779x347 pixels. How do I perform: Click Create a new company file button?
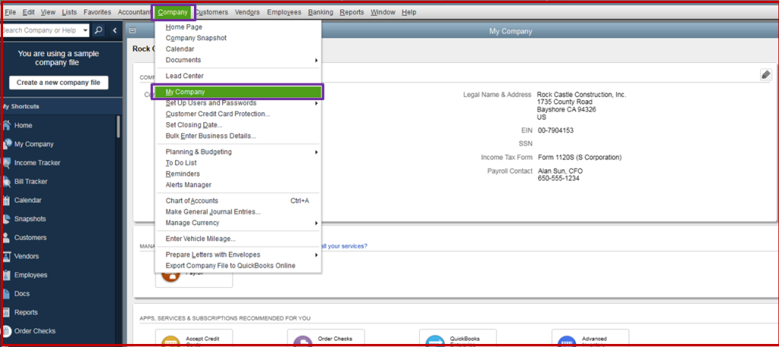coord(59,83)
